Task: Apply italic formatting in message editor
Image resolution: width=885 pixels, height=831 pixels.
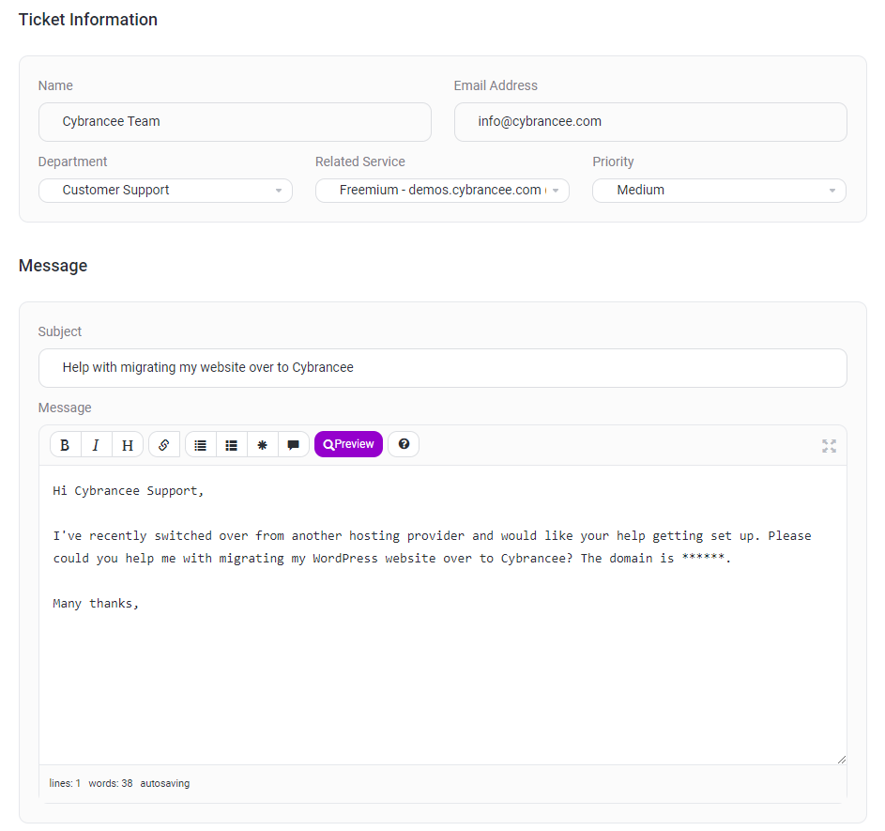Action: tap(97, 445)
